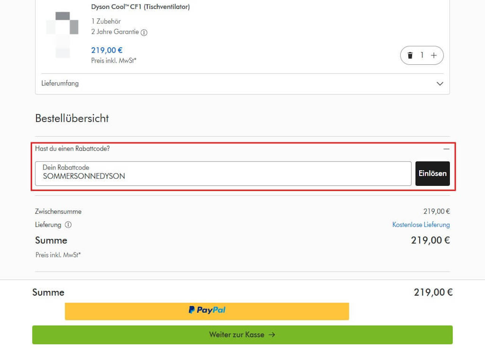This screenshot has width=485, height=350.
Task: Select the 1 Zubehör text
Action: (106, 21)
